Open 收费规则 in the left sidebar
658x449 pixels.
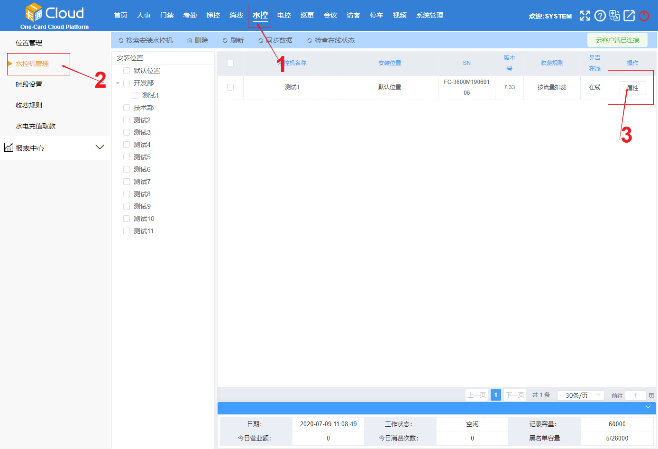(29, 105)
